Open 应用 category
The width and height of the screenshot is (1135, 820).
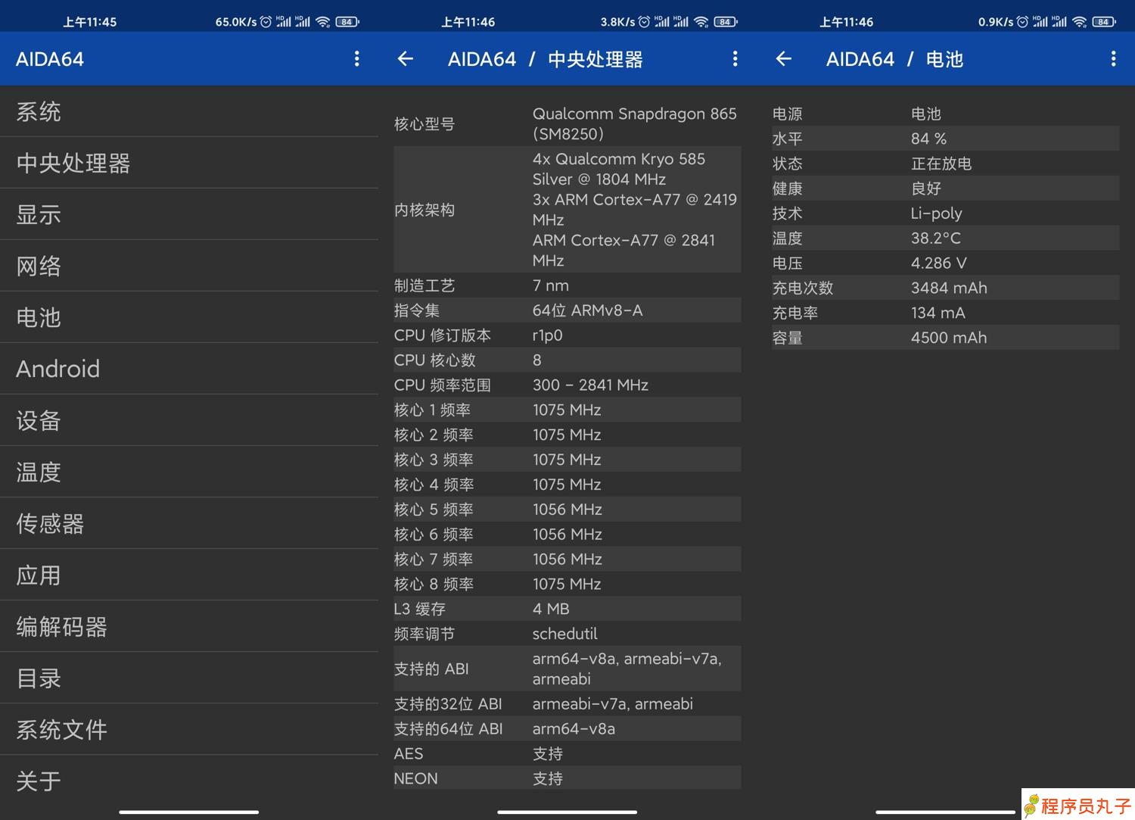(189, 575)
